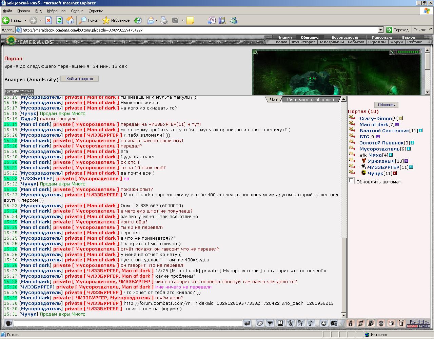434x339 pixels.
Task: Print the page with the printer icon
Action: [164, 20]
